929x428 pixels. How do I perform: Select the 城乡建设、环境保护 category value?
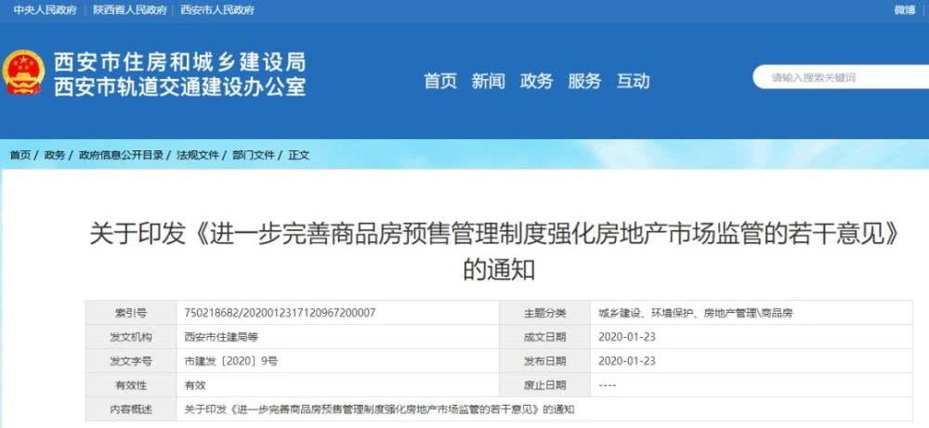(695, 313)
